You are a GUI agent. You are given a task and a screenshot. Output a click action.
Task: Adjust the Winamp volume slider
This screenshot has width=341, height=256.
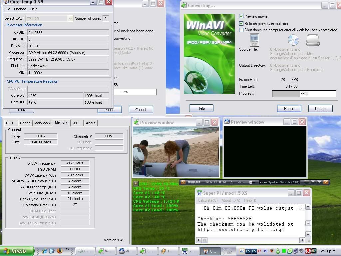tap(250, 182)
